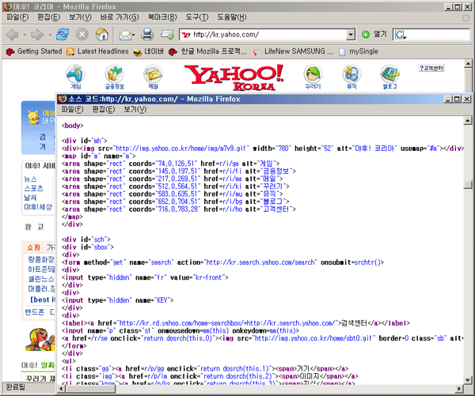Open 파일(F) menu in main browser
The image size is (475, 396).
click(x=17, y=17)
